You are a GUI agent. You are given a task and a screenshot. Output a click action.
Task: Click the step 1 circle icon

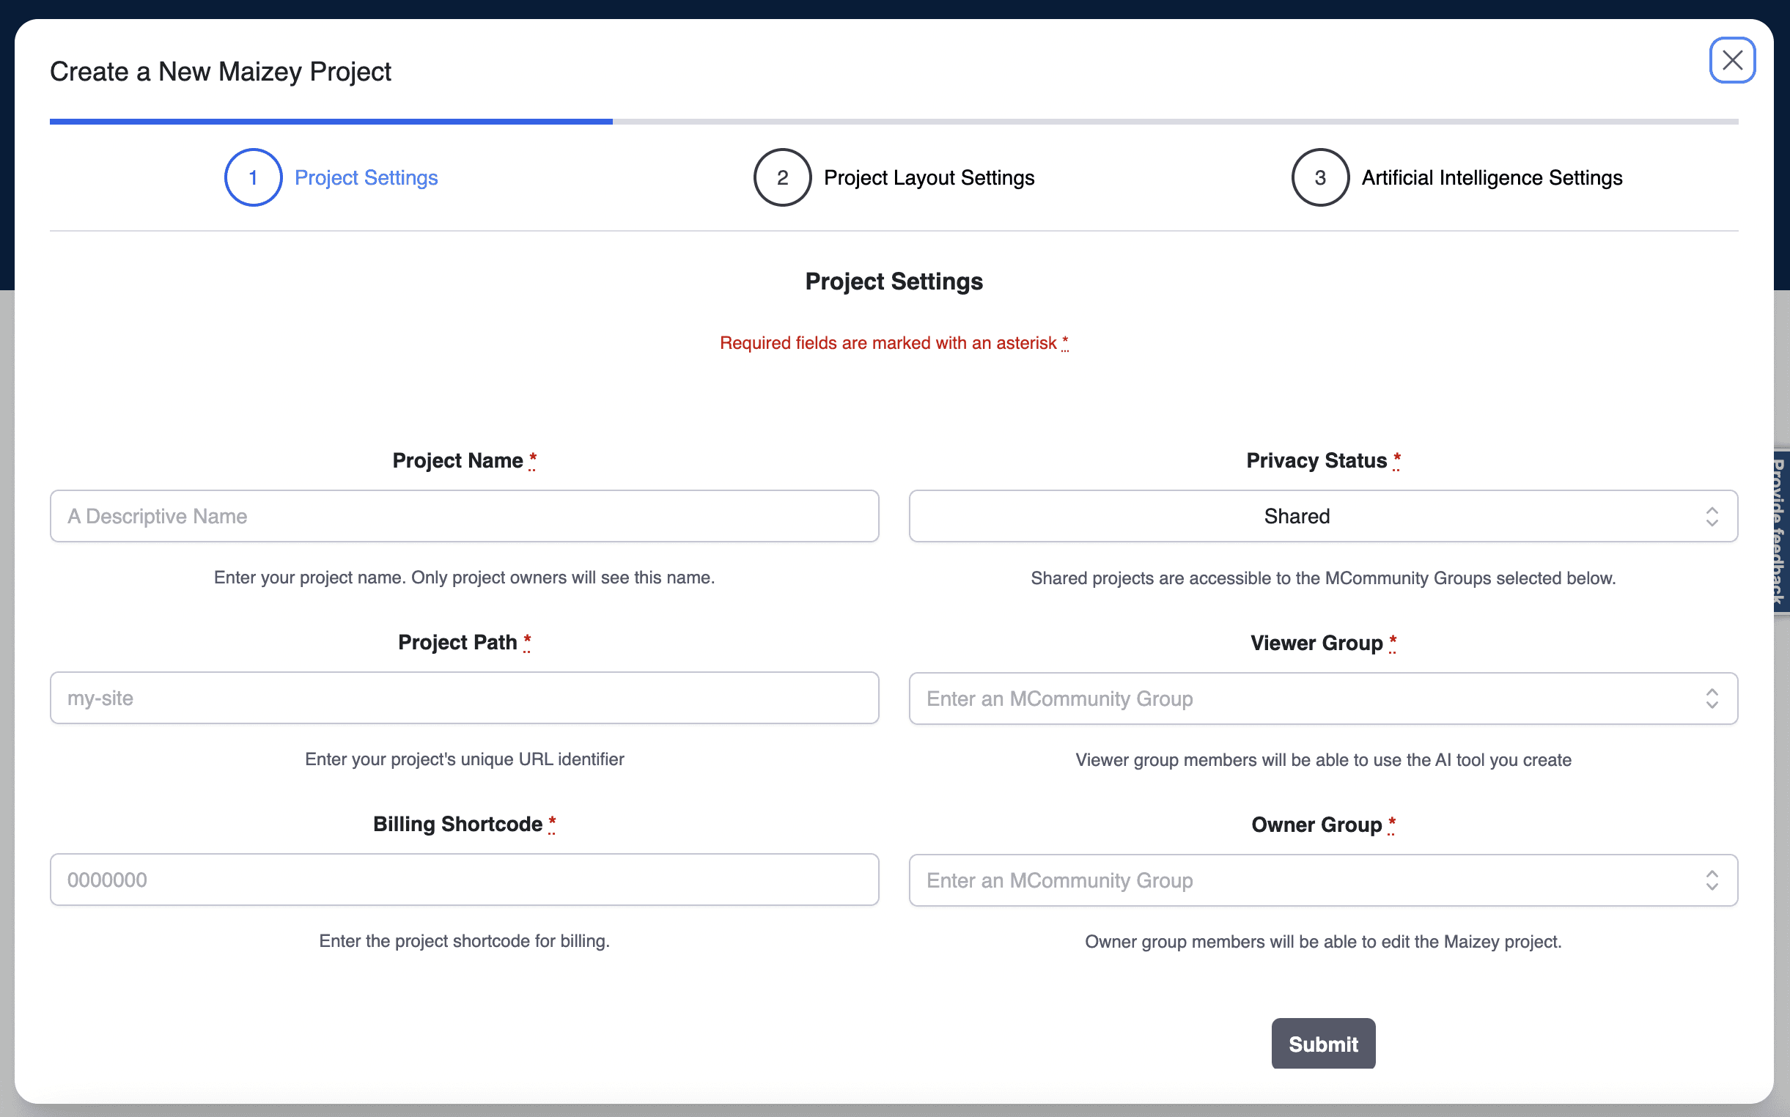(253, 177)
